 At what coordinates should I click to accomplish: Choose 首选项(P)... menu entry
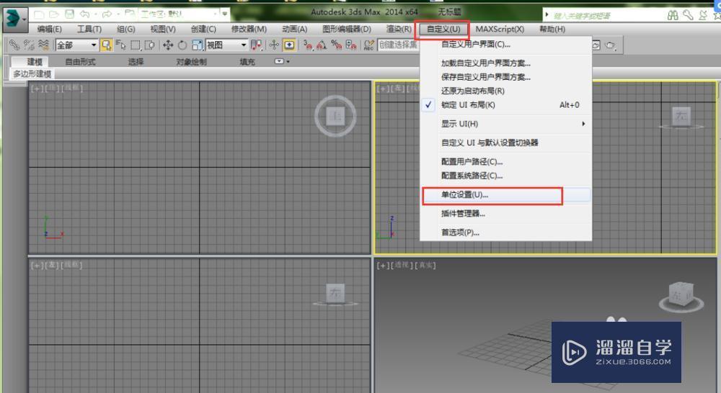click(x=506, y=232)
